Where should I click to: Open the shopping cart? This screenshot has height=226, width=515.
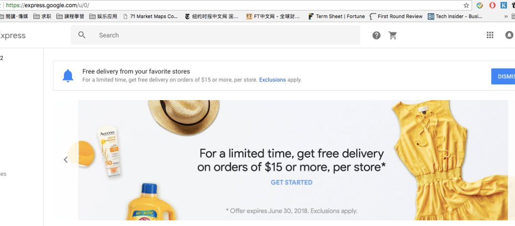click(393, 35)
